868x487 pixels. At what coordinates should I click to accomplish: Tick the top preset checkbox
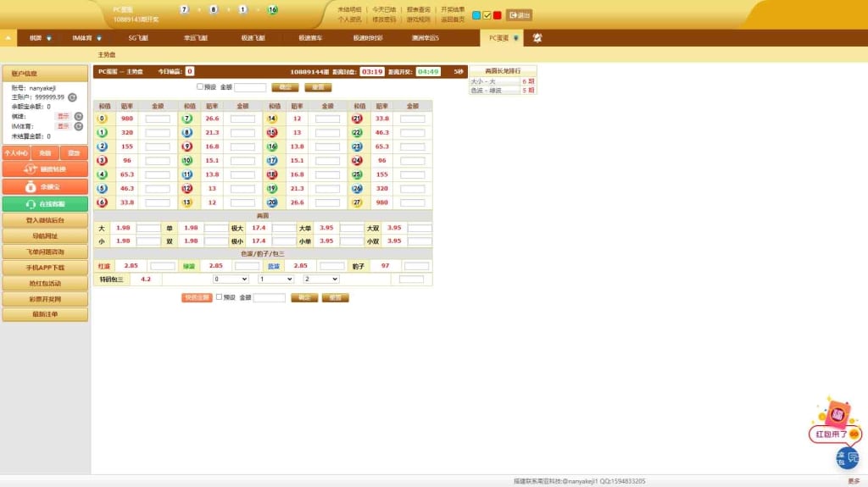click(200, 87)
